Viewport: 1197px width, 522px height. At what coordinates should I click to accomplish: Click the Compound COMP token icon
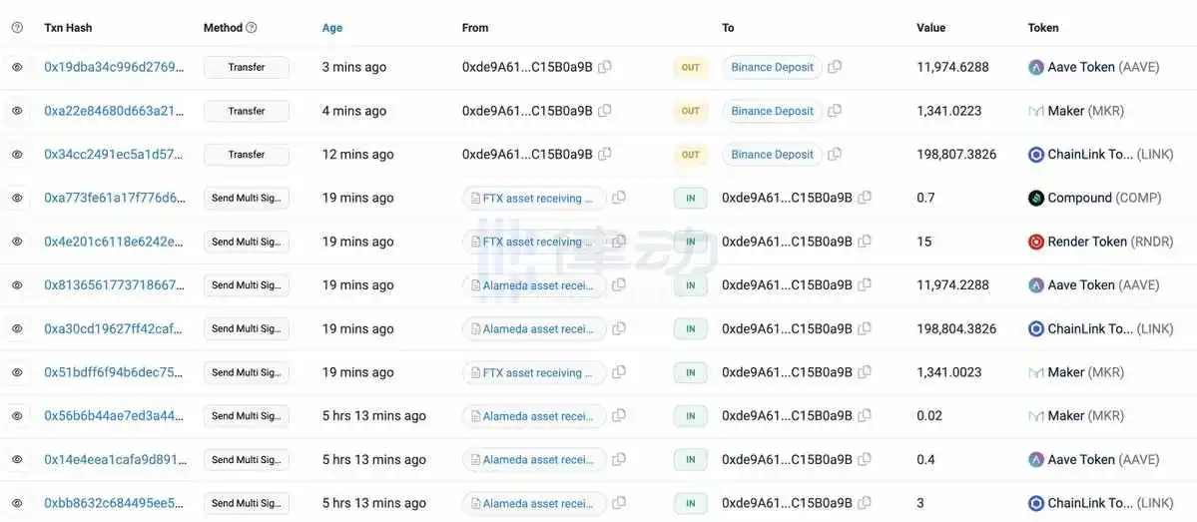pos(1036,198)
